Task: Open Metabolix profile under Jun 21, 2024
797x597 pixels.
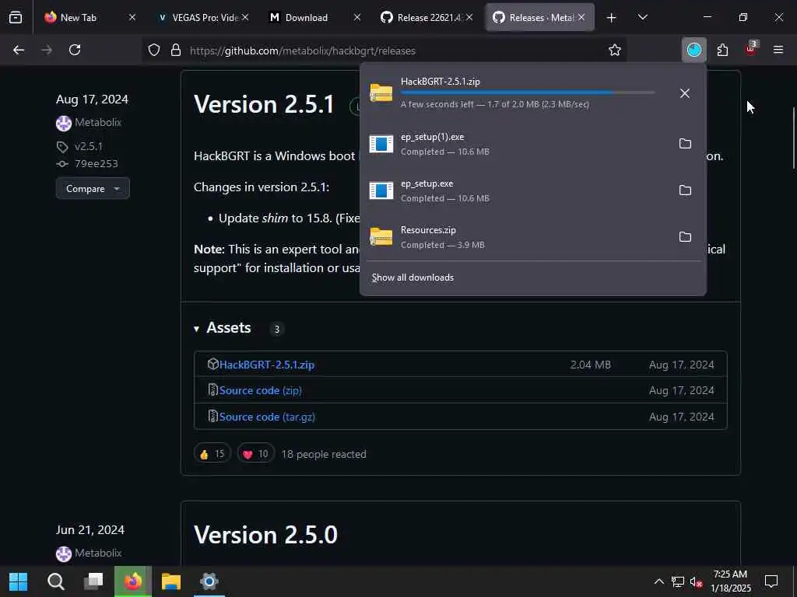Action: click(97, 553)
